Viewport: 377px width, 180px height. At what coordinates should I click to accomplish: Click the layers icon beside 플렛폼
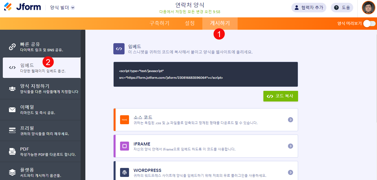12,172
